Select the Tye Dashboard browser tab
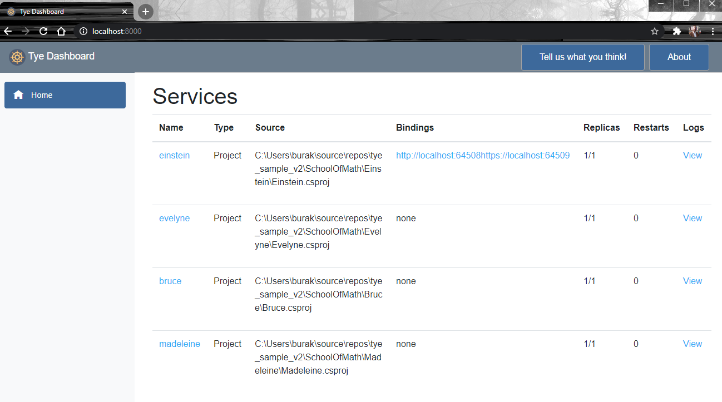 [x=67, y=12]
